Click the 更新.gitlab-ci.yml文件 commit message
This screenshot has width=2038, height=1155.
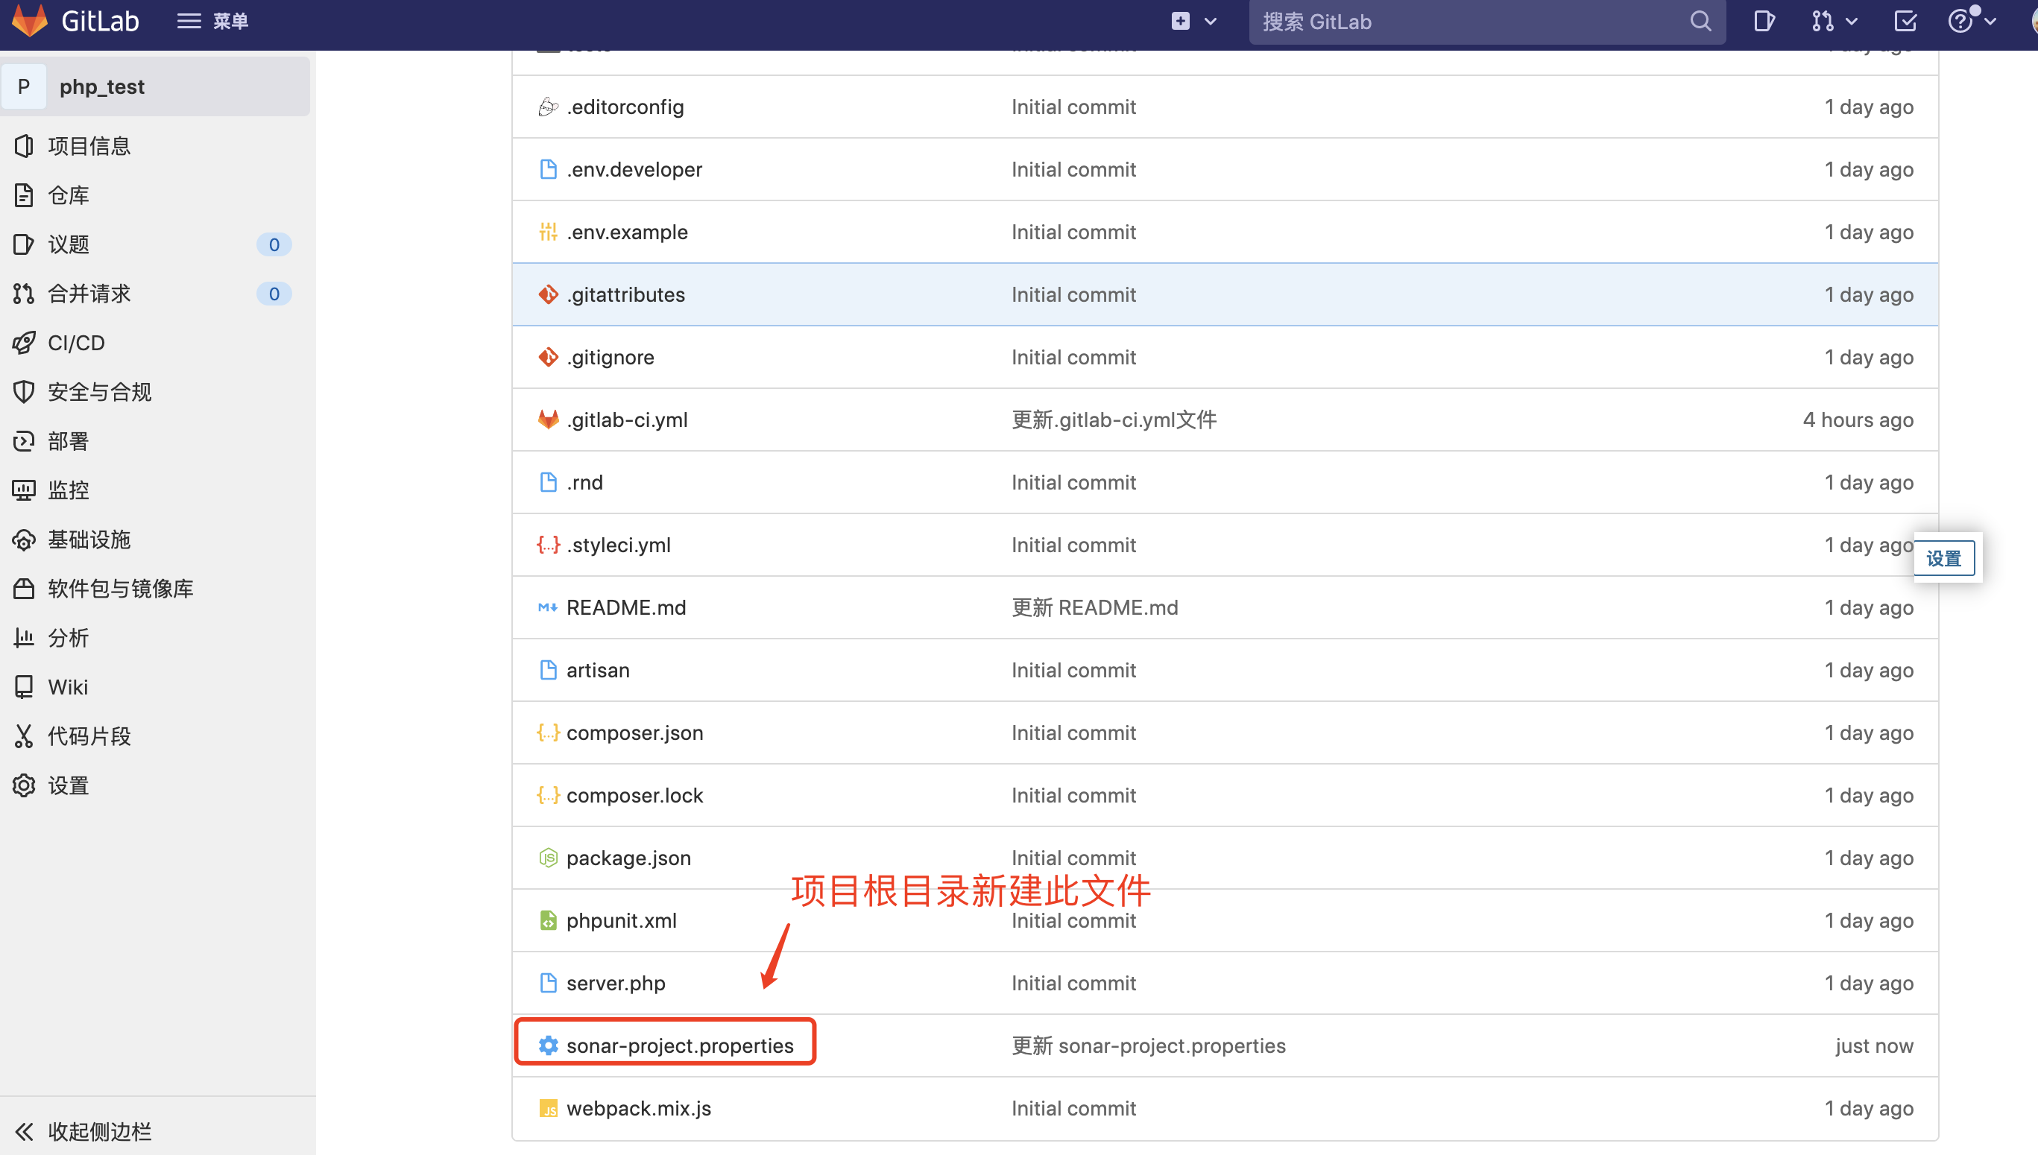pyautogui.click(x=1113, y=420)
